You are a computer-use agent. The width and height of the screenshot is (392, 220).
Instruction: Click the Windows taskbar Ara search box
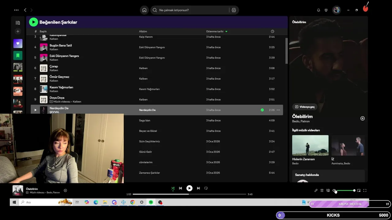coord(46,202)
